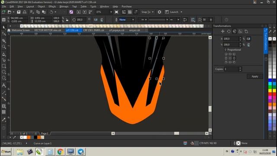Click the Import icon
Screen dimensions: 277x156
79,12
